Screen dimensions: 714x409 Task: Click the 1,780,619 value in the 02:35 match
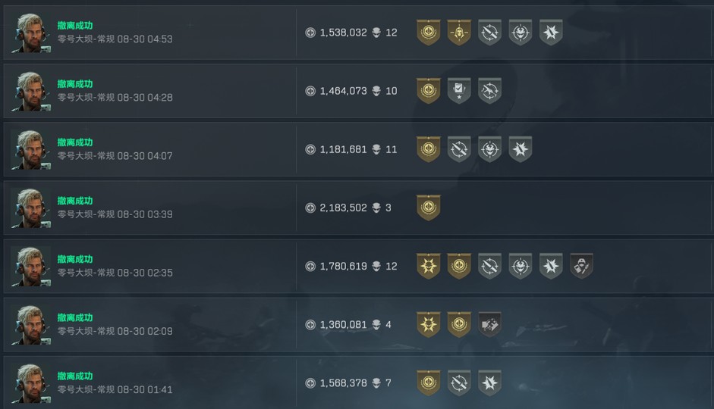(x=343, y=267)
